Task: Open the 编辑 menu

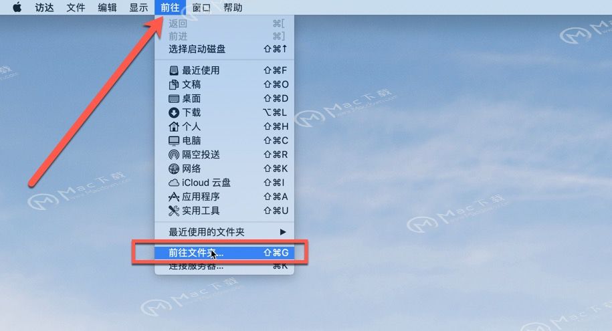Action: click(107, 7)
